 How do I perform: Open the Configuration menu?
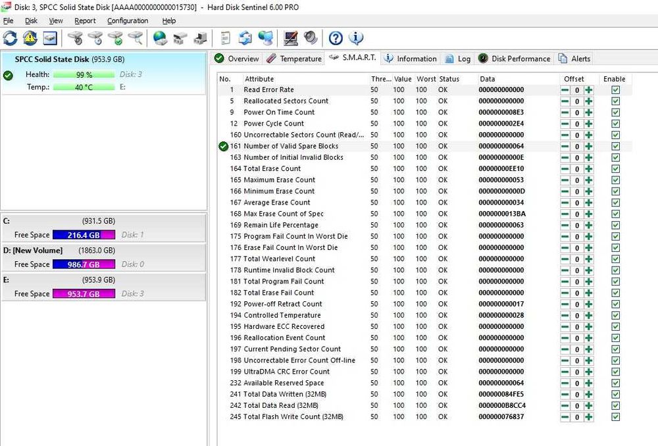[x=128, y=20]
